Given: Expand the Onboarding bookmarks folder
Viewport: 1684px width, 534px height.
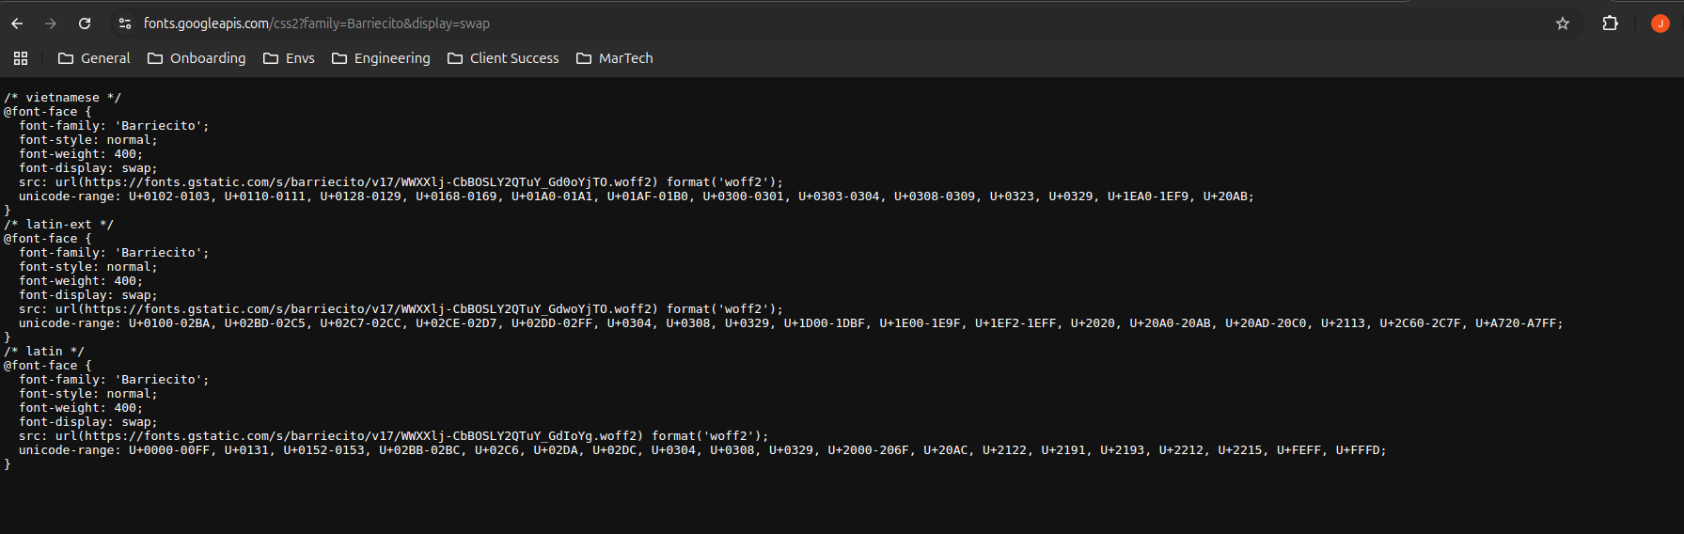Looking at the screenshot, I should coord(197,58).
